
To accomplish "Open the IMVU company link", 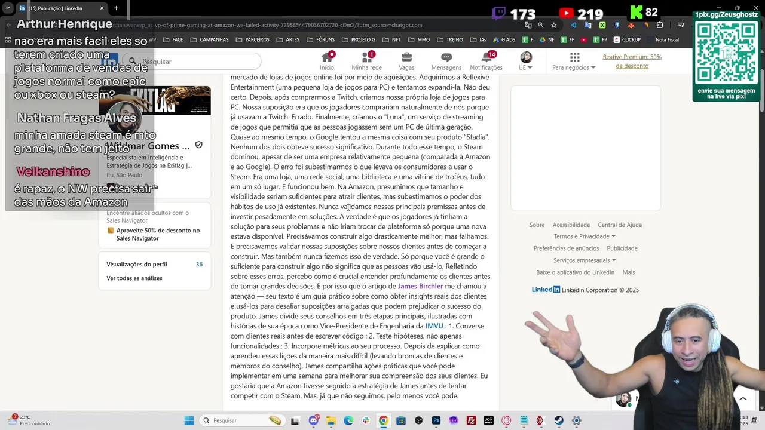I will (434, 326).
